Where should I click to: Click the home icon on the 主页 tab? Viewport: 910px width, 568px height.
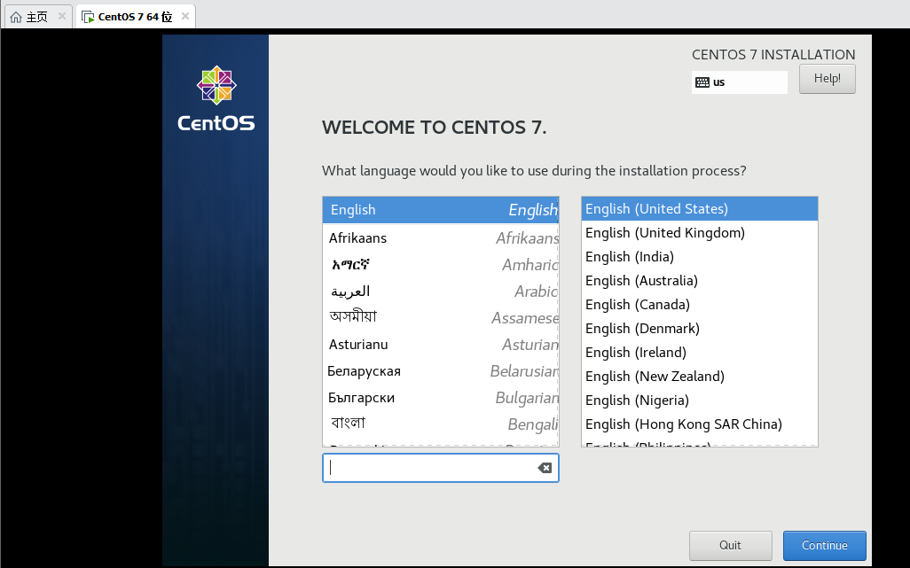pos(16,17)
